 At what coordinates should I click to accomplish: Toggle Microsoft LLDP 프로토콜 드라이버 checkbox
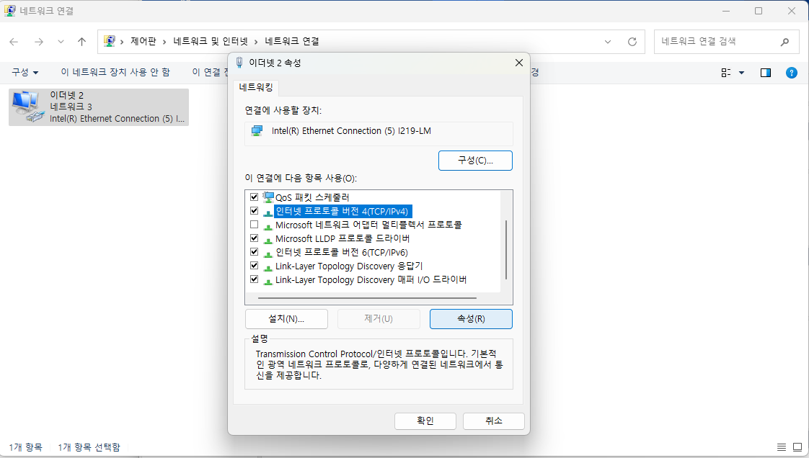tap(254, 238)
